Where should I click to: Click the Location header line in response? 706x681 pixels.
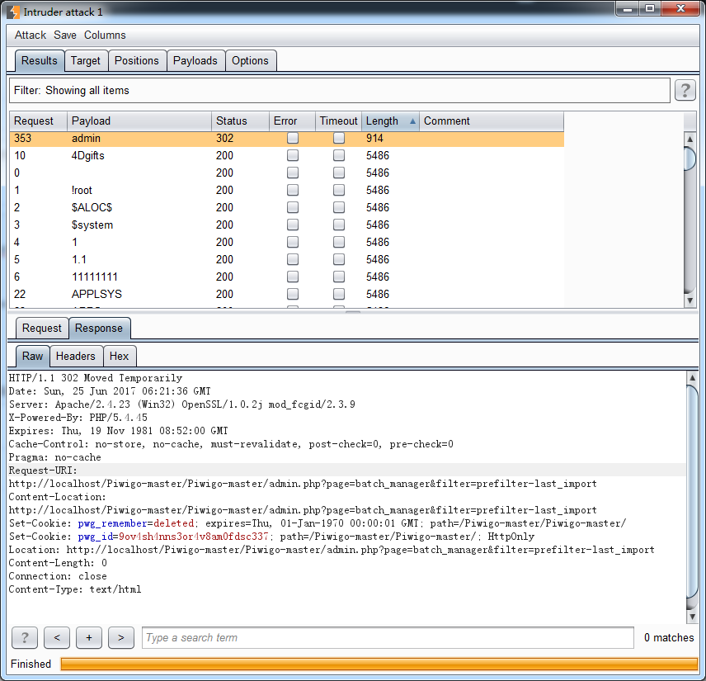pos(332,550)
